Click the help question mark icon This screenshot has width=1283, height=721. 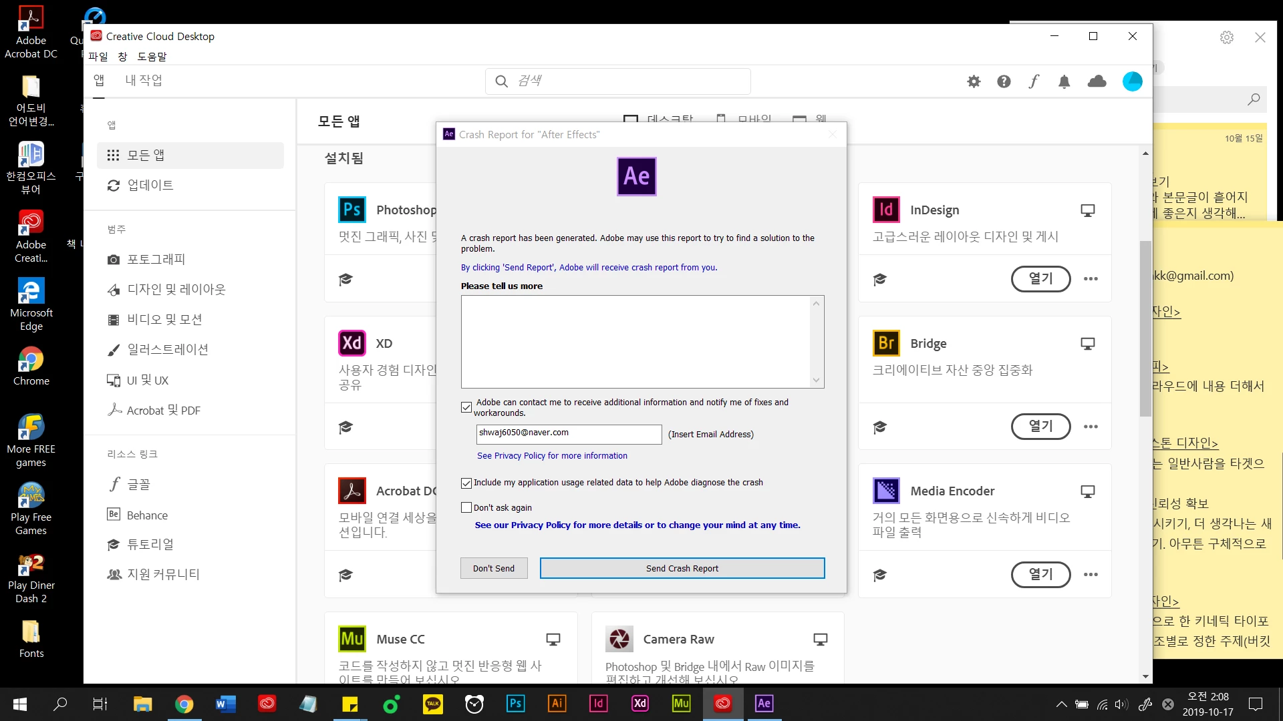[1004, 81]
